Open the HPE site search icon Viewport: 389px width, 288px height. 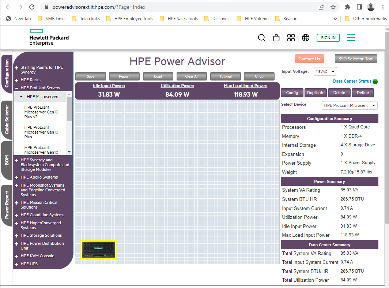[261, 38]
